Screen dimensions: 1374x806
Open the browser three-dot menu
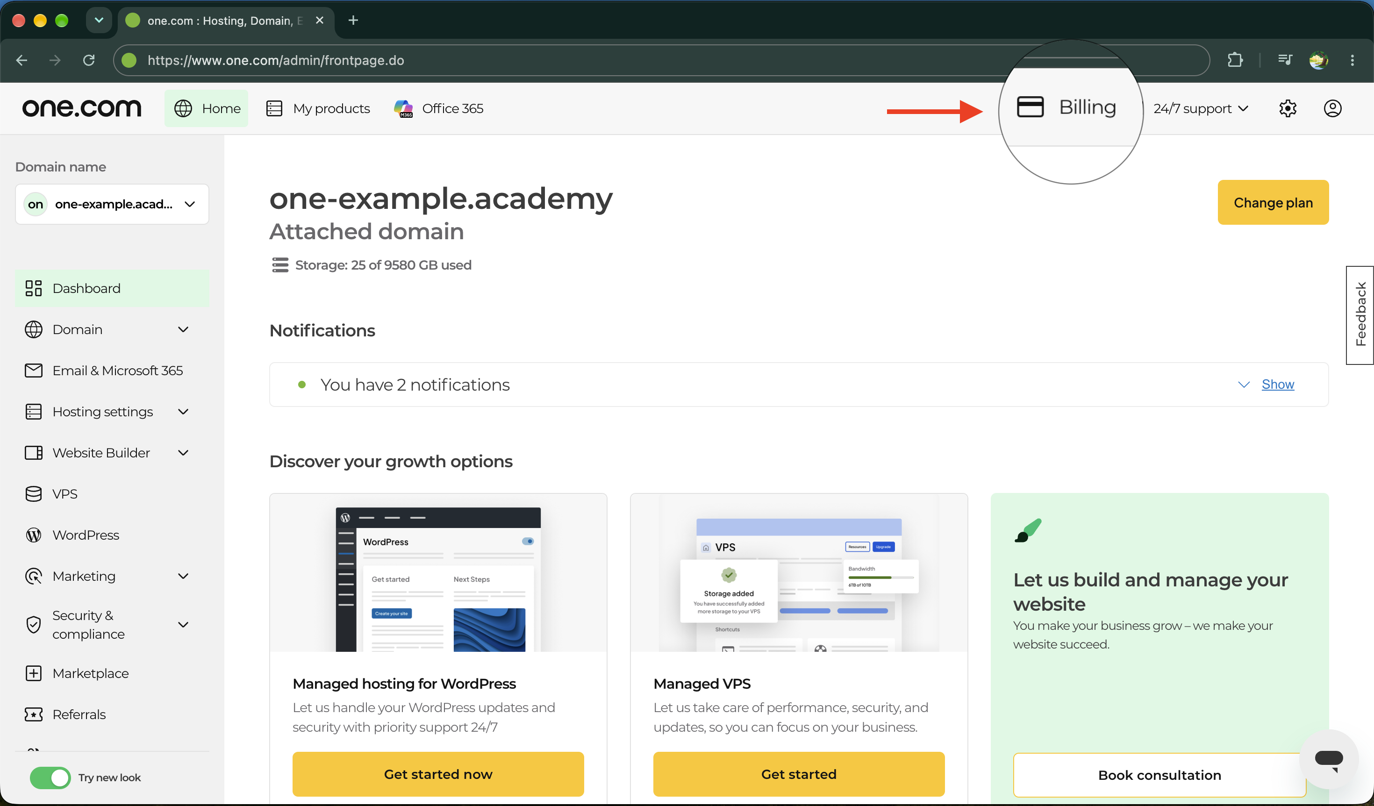[1352, 60]
